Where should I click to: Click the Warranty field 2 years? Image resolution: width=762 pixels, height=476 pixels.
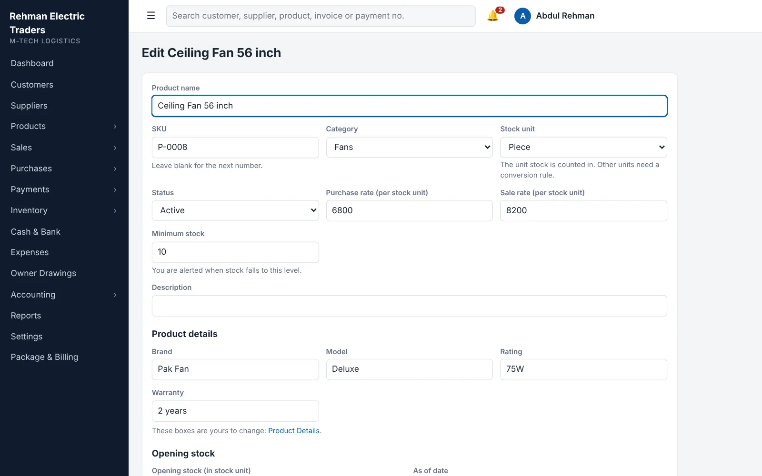click(235, 411)
